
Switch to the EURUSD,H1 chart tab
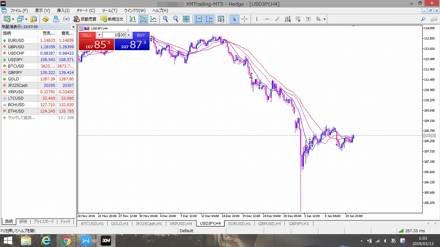[239, 224]
